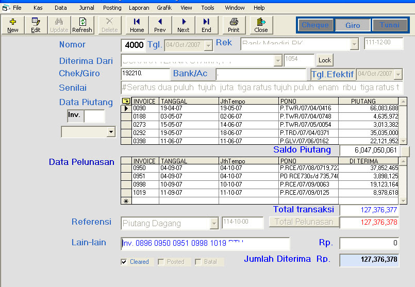Click the Lain-lain description field
The image size is (415, 287).
[205, 244]
